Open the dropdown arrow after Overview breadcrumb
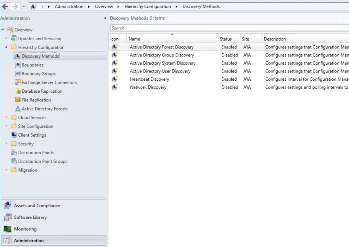Screen dimensions: 349x247 (118, 7)
